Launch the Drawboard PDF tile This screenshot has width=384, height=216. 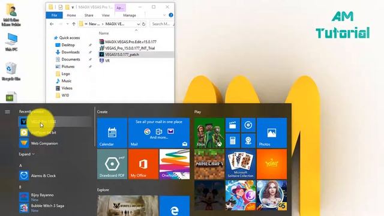[112, 164]
